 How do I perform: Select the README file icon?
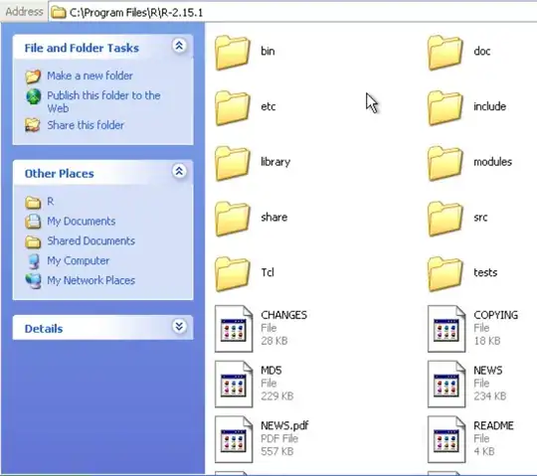click(447, 439)
